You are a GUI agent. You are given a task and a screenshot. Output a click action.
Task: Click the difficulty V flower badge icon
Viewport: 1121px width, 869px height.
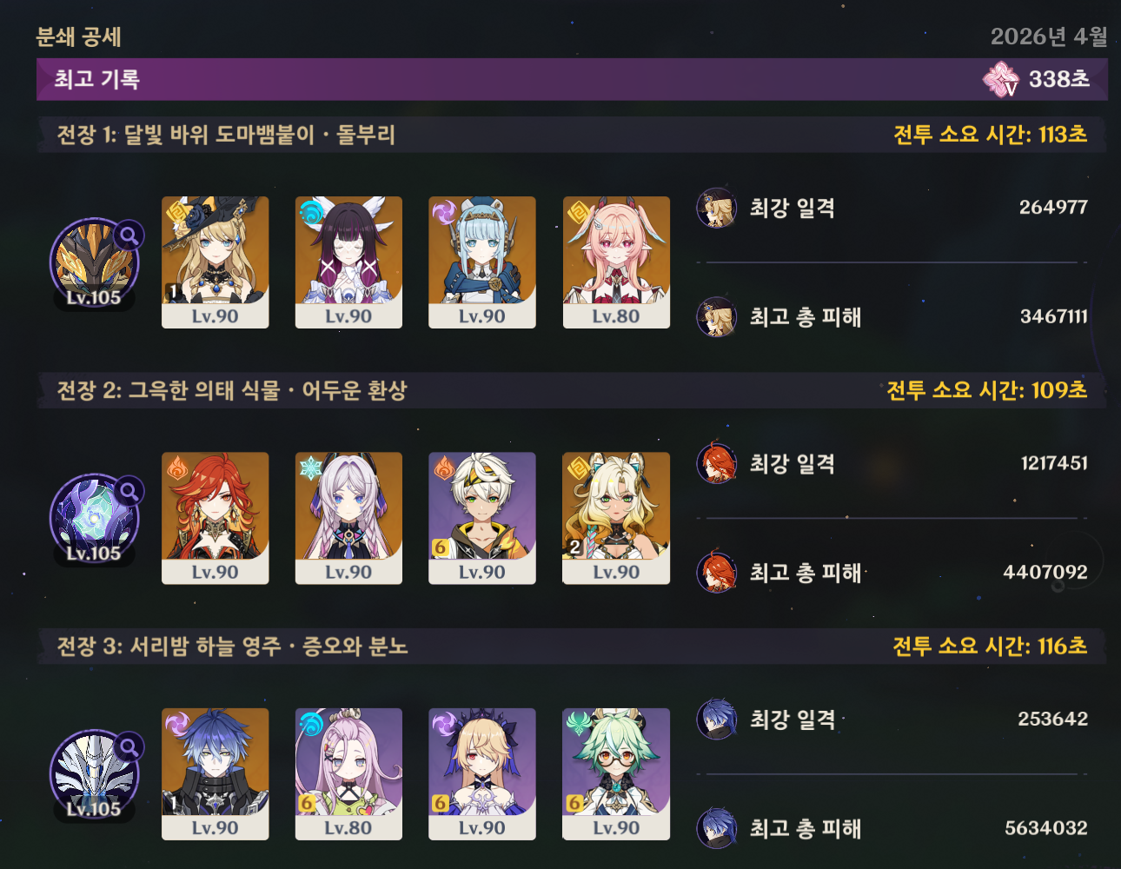coord(1001,79)
